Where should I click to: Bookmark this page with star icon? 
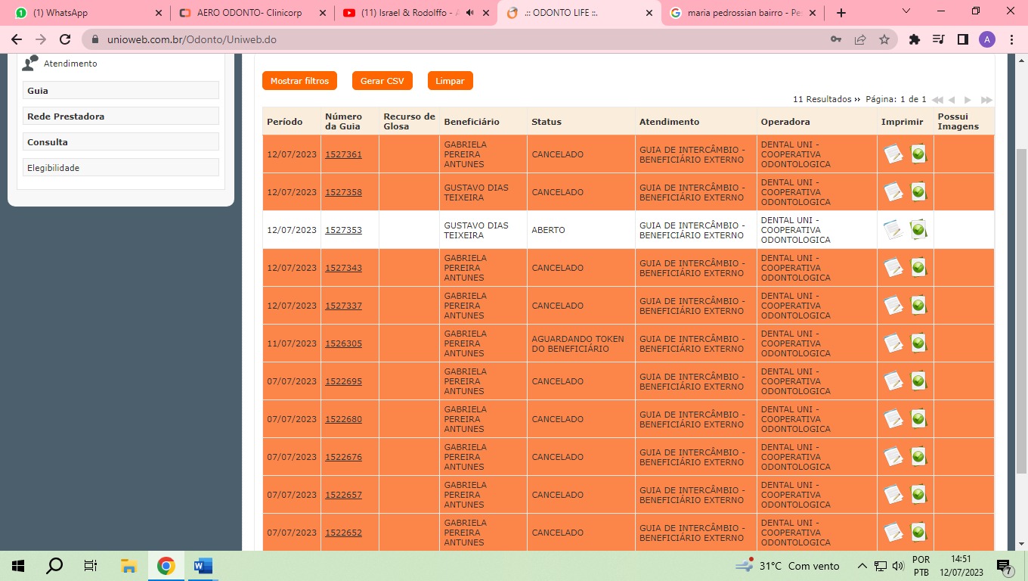point(884,39)
